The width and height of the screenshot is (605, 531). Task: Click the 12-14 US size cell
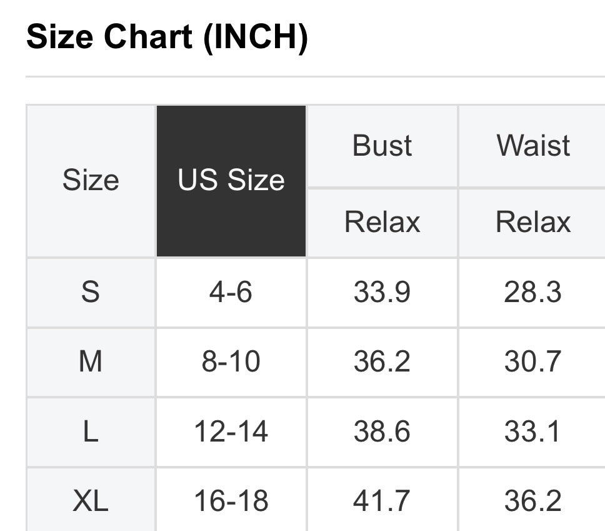231,432
